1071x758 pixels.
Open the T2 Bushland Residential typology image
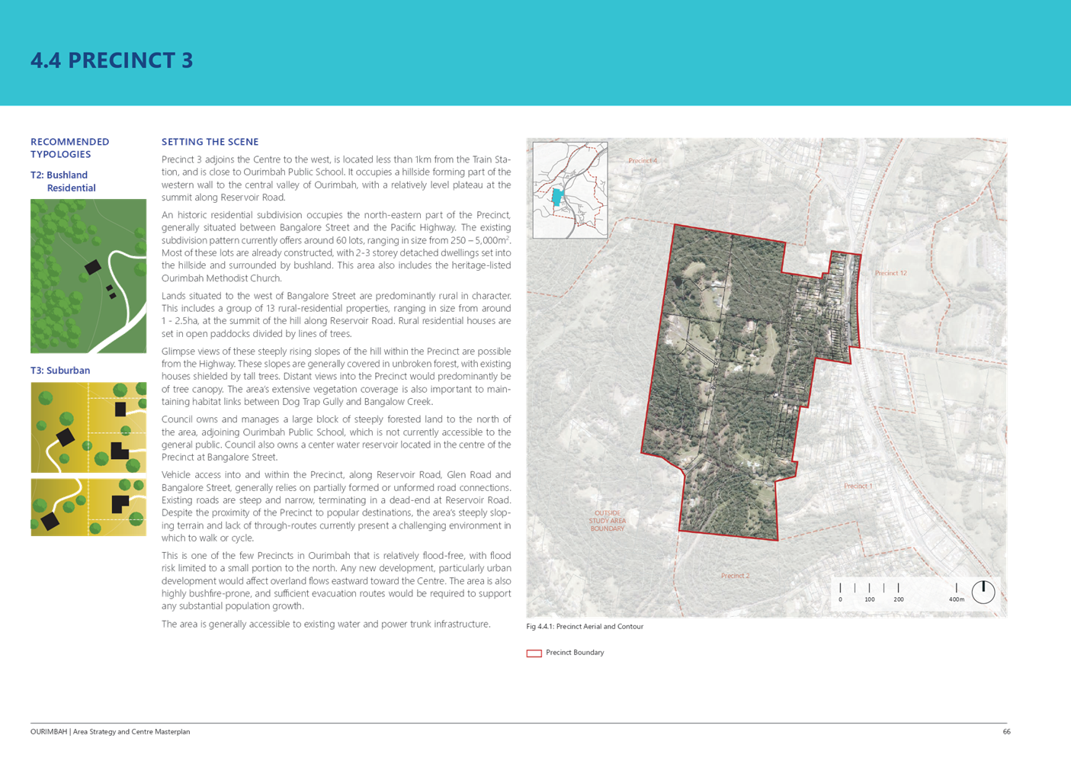coord(88,276)
